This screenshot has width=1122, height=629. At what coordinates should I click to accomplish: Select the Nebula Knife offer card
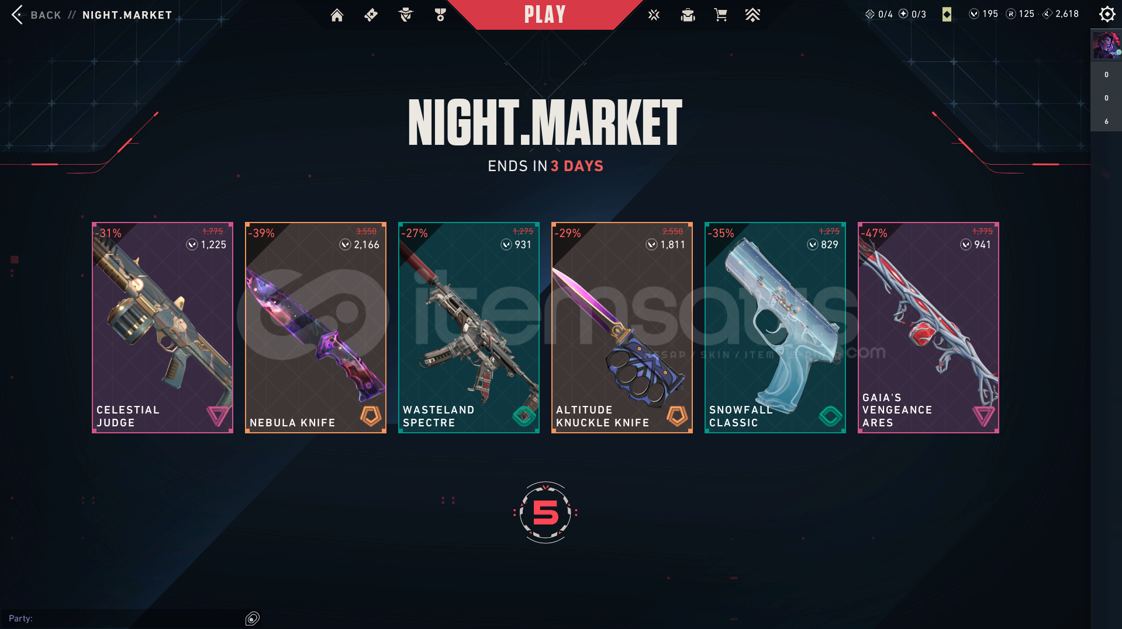[x=316, y=328]
